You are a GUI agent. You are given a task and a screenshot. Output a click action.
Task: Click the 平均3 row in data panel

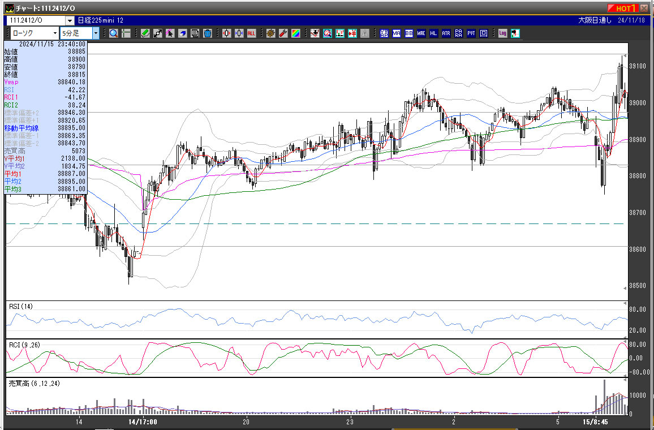(45, 190)
